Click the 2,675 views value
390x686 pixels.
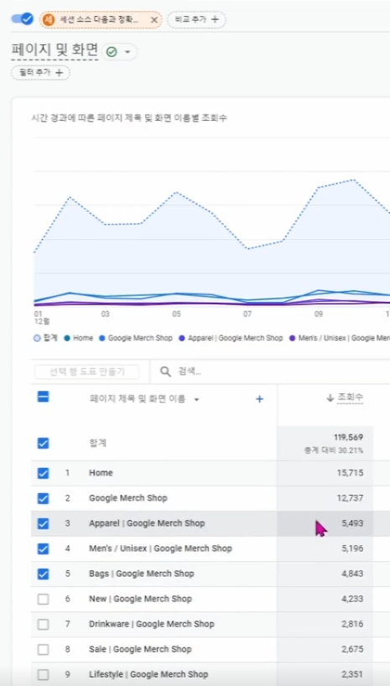pyautogui.click(x=353, y=649)
